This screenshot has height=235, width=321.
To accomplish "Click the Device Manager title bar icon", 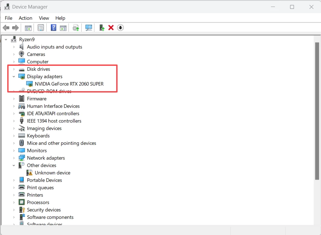I will click(7, 7).
